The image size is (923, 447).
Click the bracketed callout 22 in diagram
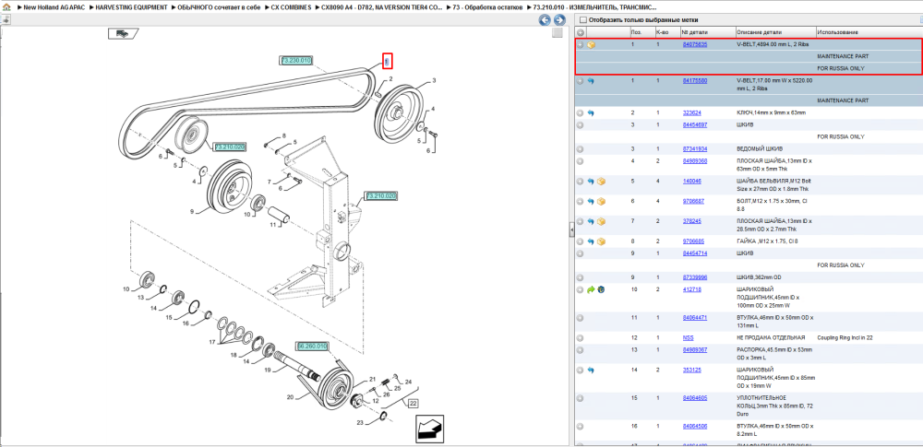coord(414,404)
